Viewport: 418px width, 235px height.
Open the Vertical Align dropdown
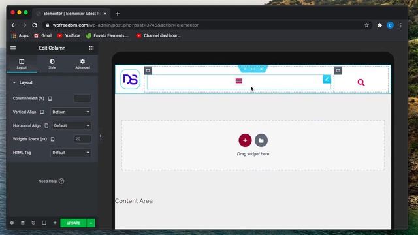[71, 112]
